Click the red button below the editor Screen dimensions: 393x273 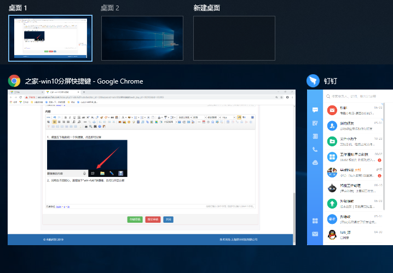(x=153, y=219)
